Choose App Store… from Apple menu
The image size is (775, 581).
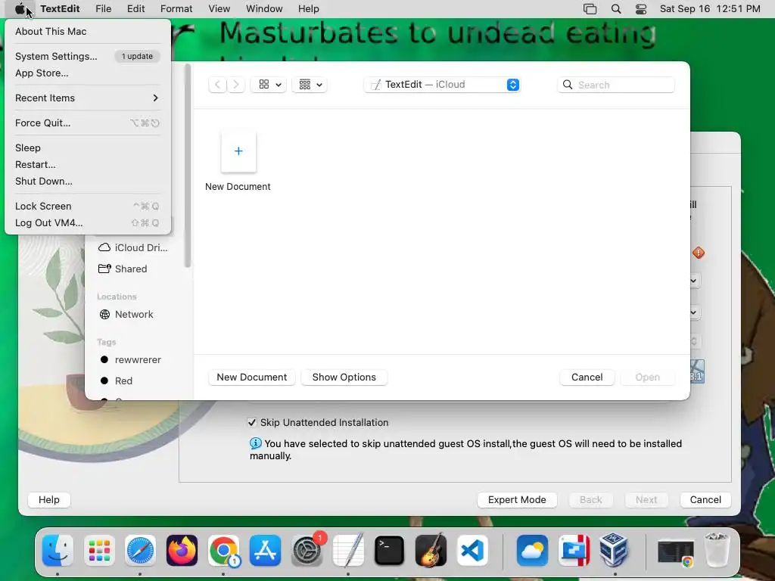coord(88,73)
